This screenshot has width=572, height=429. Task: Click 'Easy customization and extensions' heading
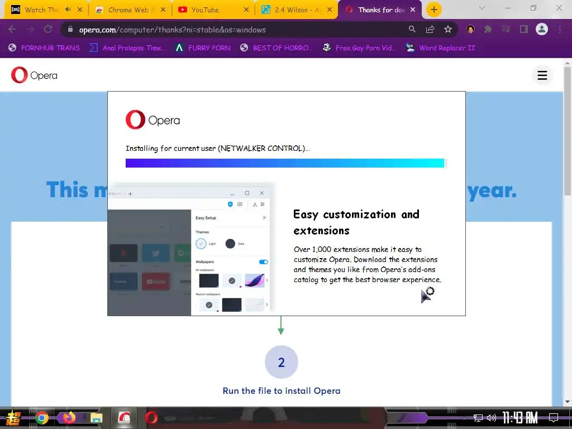tap(356, 222)
